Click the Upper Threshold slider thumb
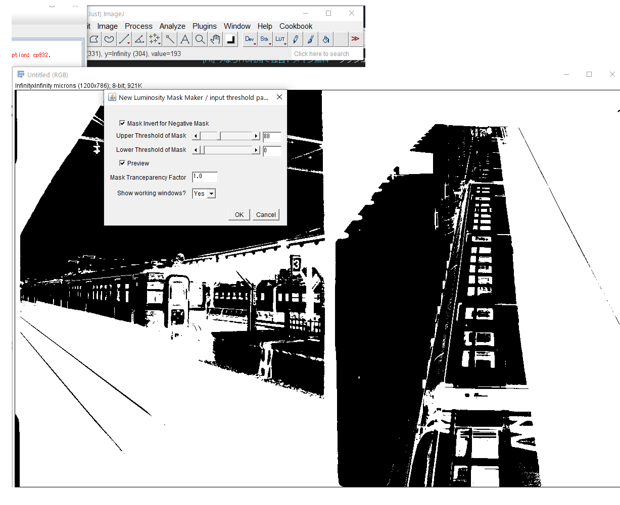Screen dimensions: 620x505 pos(219,136)
